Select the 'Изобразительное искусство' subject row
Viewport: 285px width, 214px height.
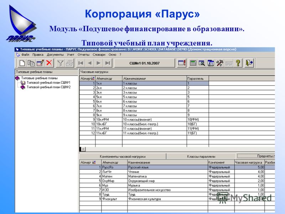tap(177, 190)
